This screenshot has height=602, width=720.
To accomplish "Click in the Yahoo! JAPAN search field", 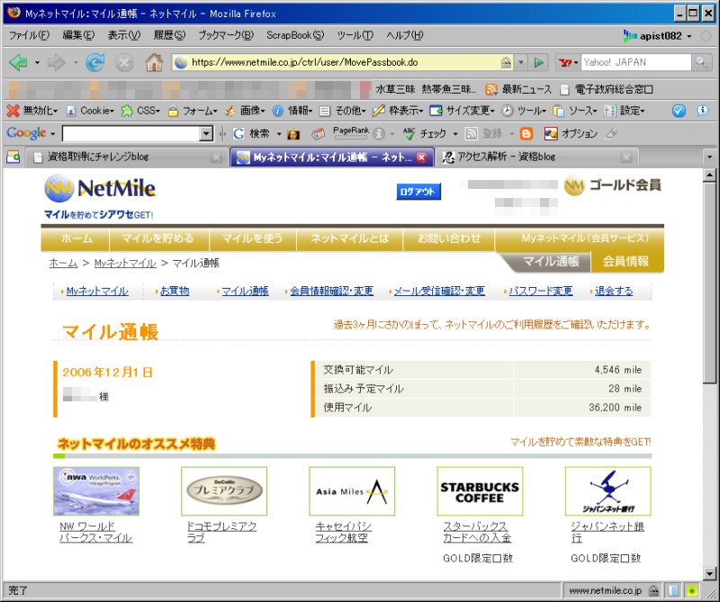I will 635,62.
